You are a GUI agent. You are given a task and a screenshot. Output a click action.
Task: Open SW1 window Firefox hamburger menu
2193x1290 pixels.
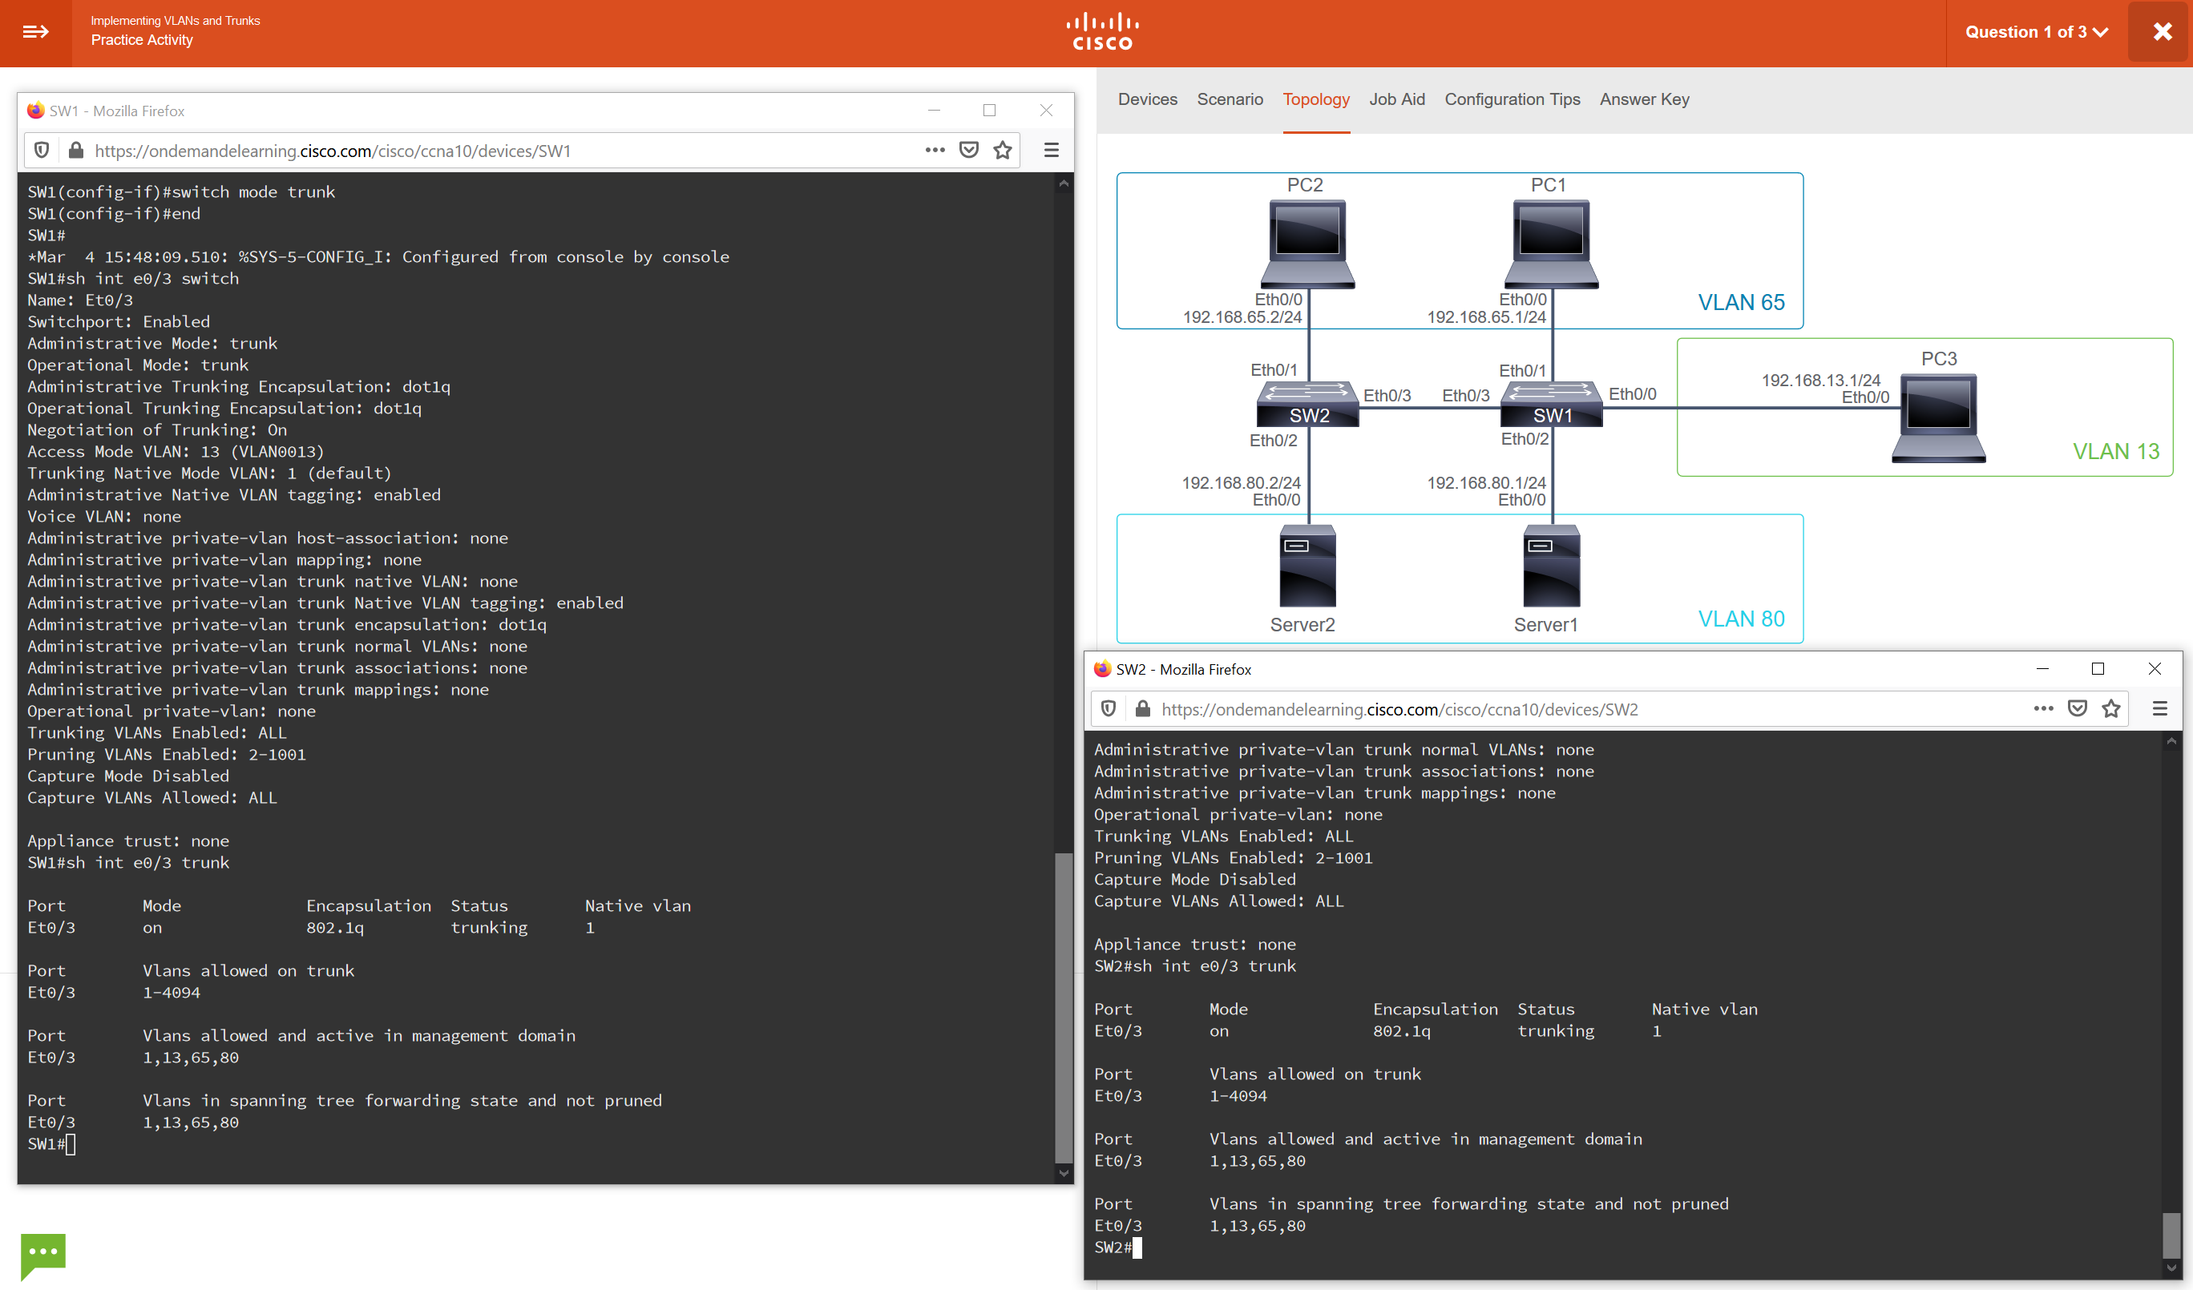1052,151
